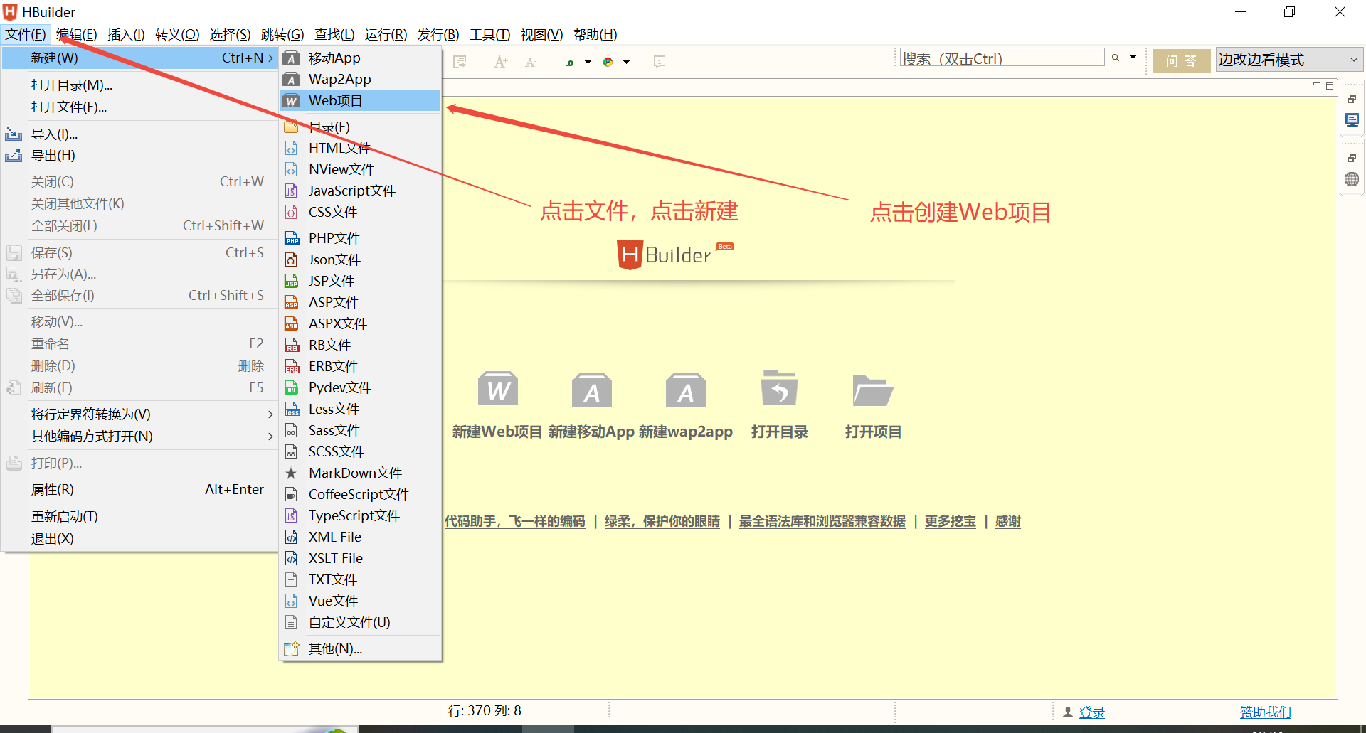
Task: Open the 更多挖宝 link
Action: (951, 521)
